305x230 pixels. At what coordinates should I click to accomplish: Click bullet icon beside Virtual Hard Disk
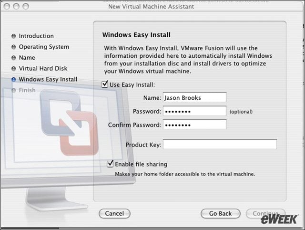click(x=14, y=69)
